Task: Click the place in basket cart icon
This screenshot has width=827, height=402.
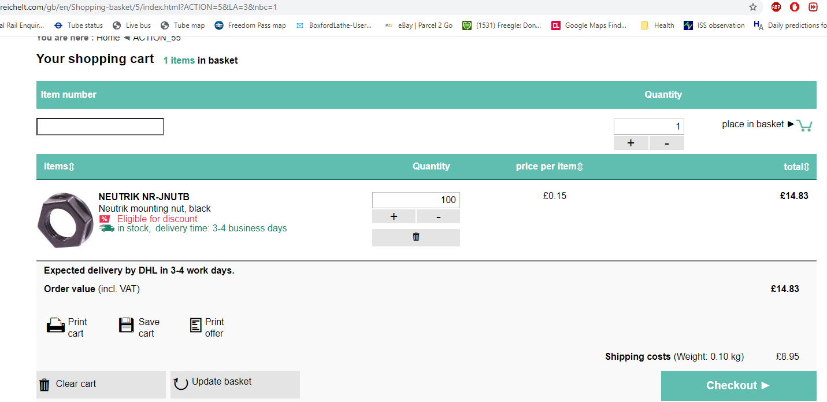Action: 804,125
